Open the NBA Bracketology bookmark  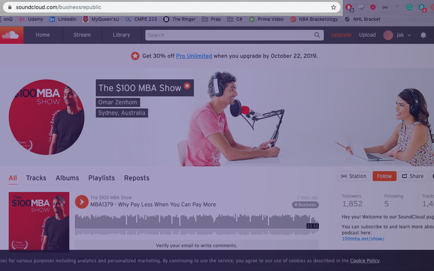(314, 19)
